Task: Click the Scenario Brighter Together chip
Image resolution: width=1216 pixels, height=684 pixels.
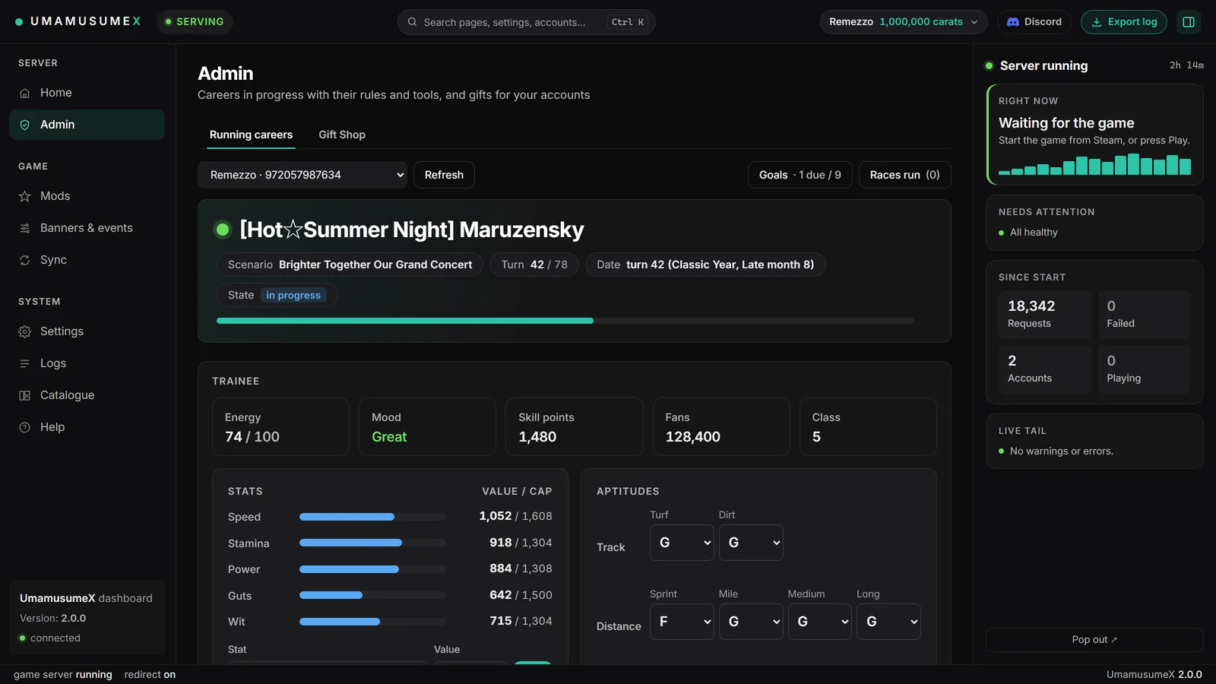Action: pos(350,264)
